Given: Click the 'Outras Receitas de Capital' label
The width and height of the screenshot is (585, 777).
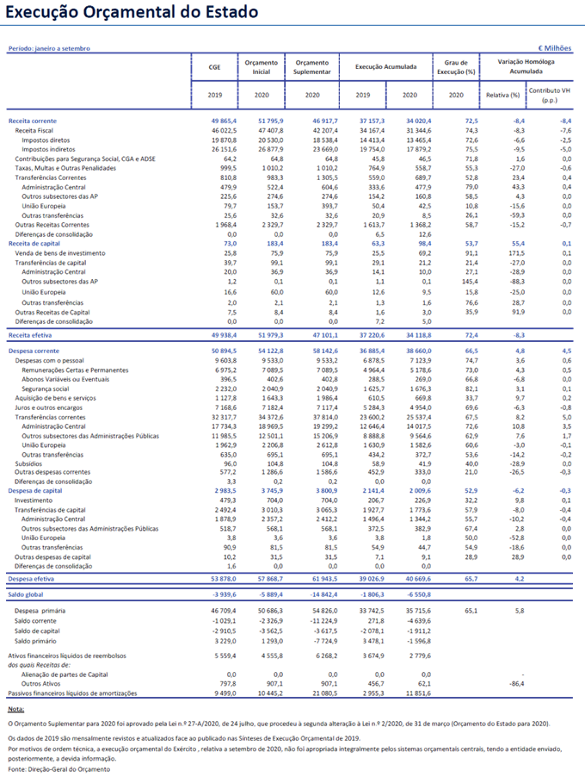Looking at the screenshot, I should (52, 312).
